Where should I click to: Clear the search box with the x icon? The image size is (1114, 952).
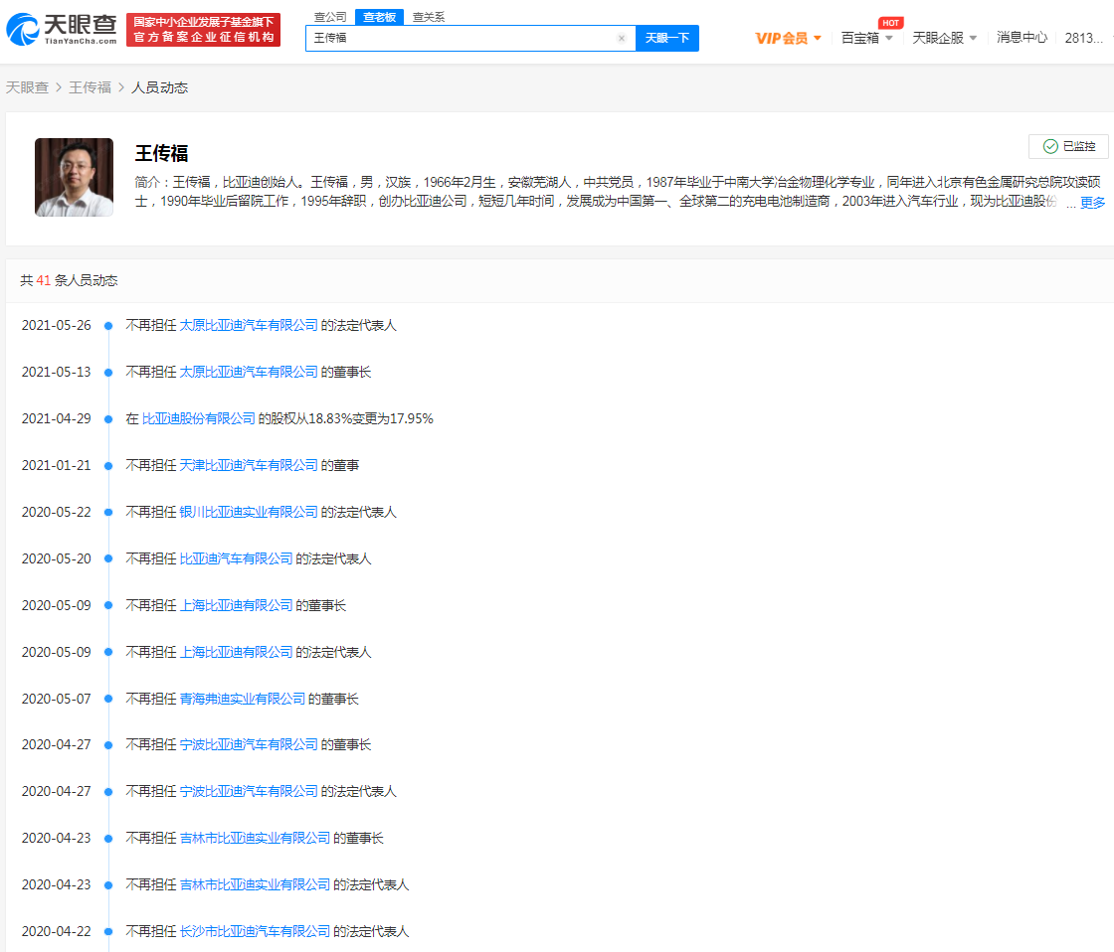pos(622,39)
